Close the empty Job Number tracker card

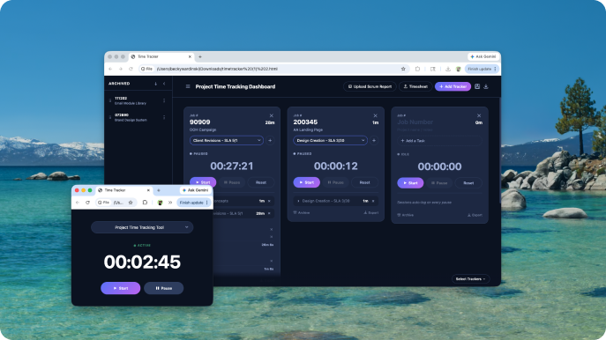pyautogui.click(x=479, y=115)
